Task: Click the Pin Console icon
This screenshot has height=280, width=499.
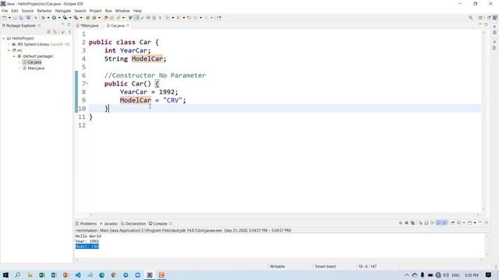Action: [x=452, y=223]
